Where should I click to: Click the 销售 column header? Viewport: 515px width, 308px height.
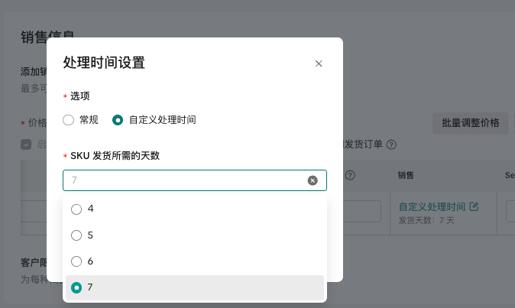[x=406, y=175]
